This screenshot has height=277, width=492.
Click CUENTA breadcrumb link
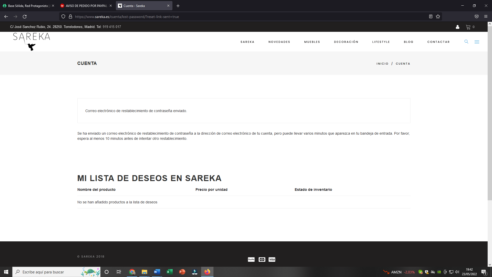[x=403, y=64]
